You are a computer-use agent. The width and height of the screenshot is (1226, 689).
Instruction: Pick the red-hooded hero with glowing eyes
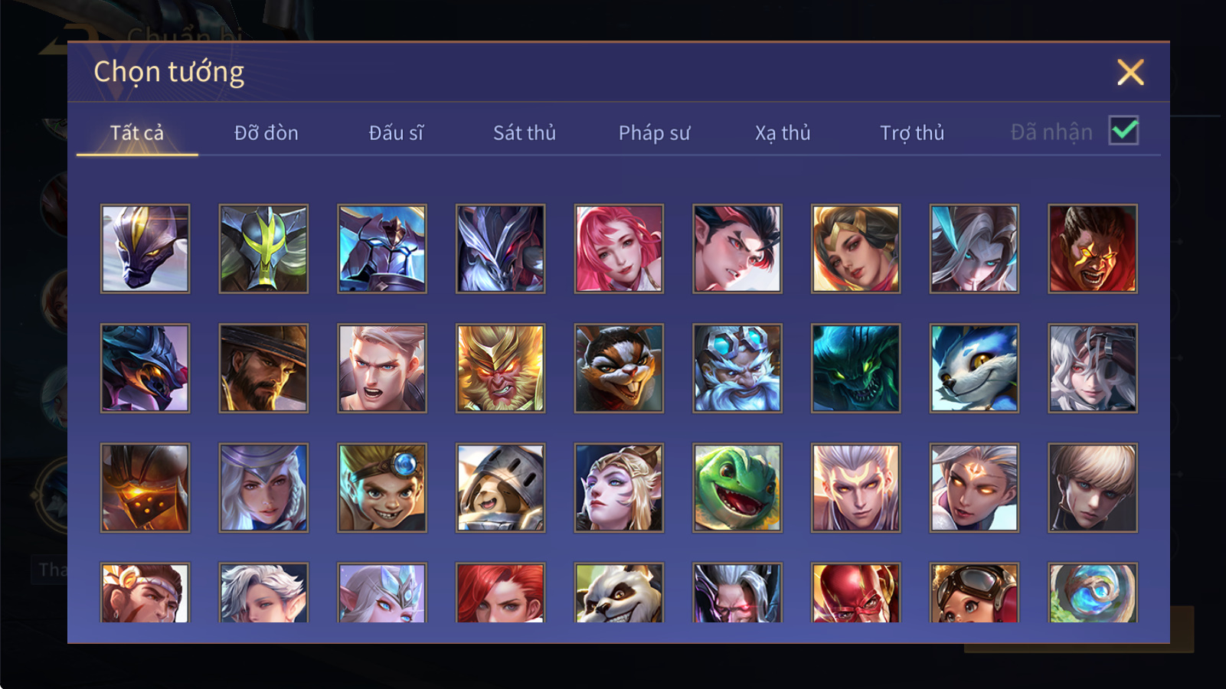click(x=1092, y=248)
